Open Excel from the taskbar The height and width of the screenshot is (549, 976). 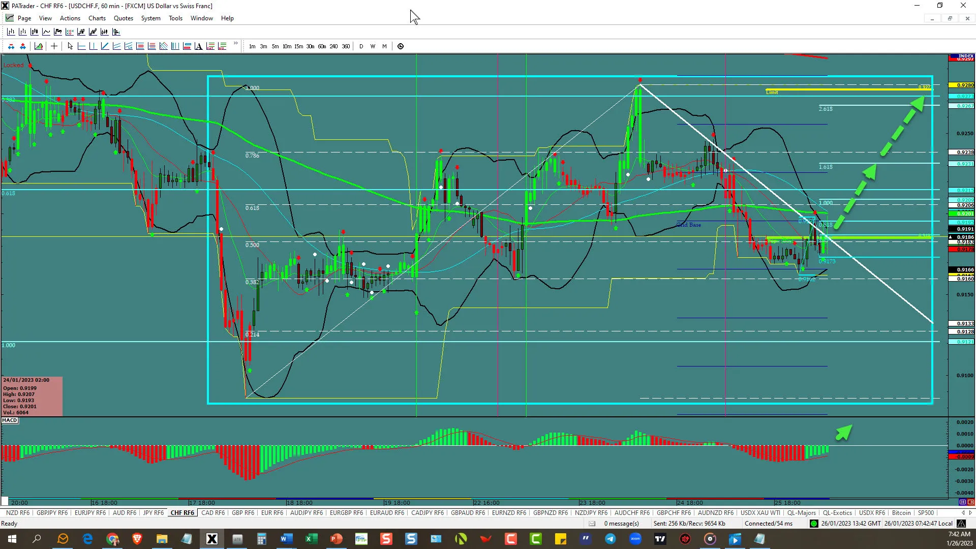pos(312,539)
